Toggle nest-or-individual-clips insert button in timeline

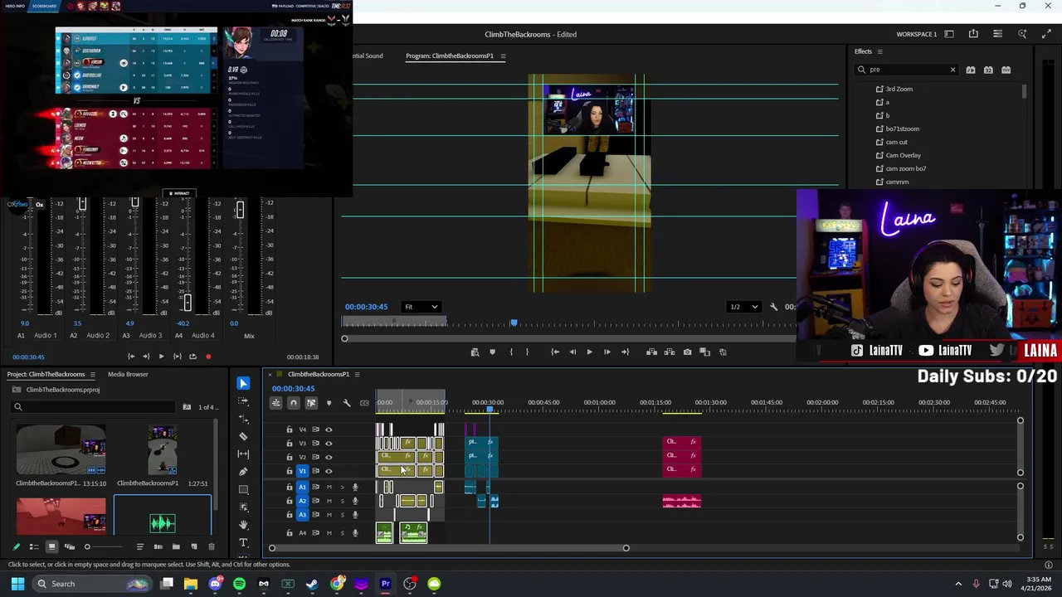point(275,403)
